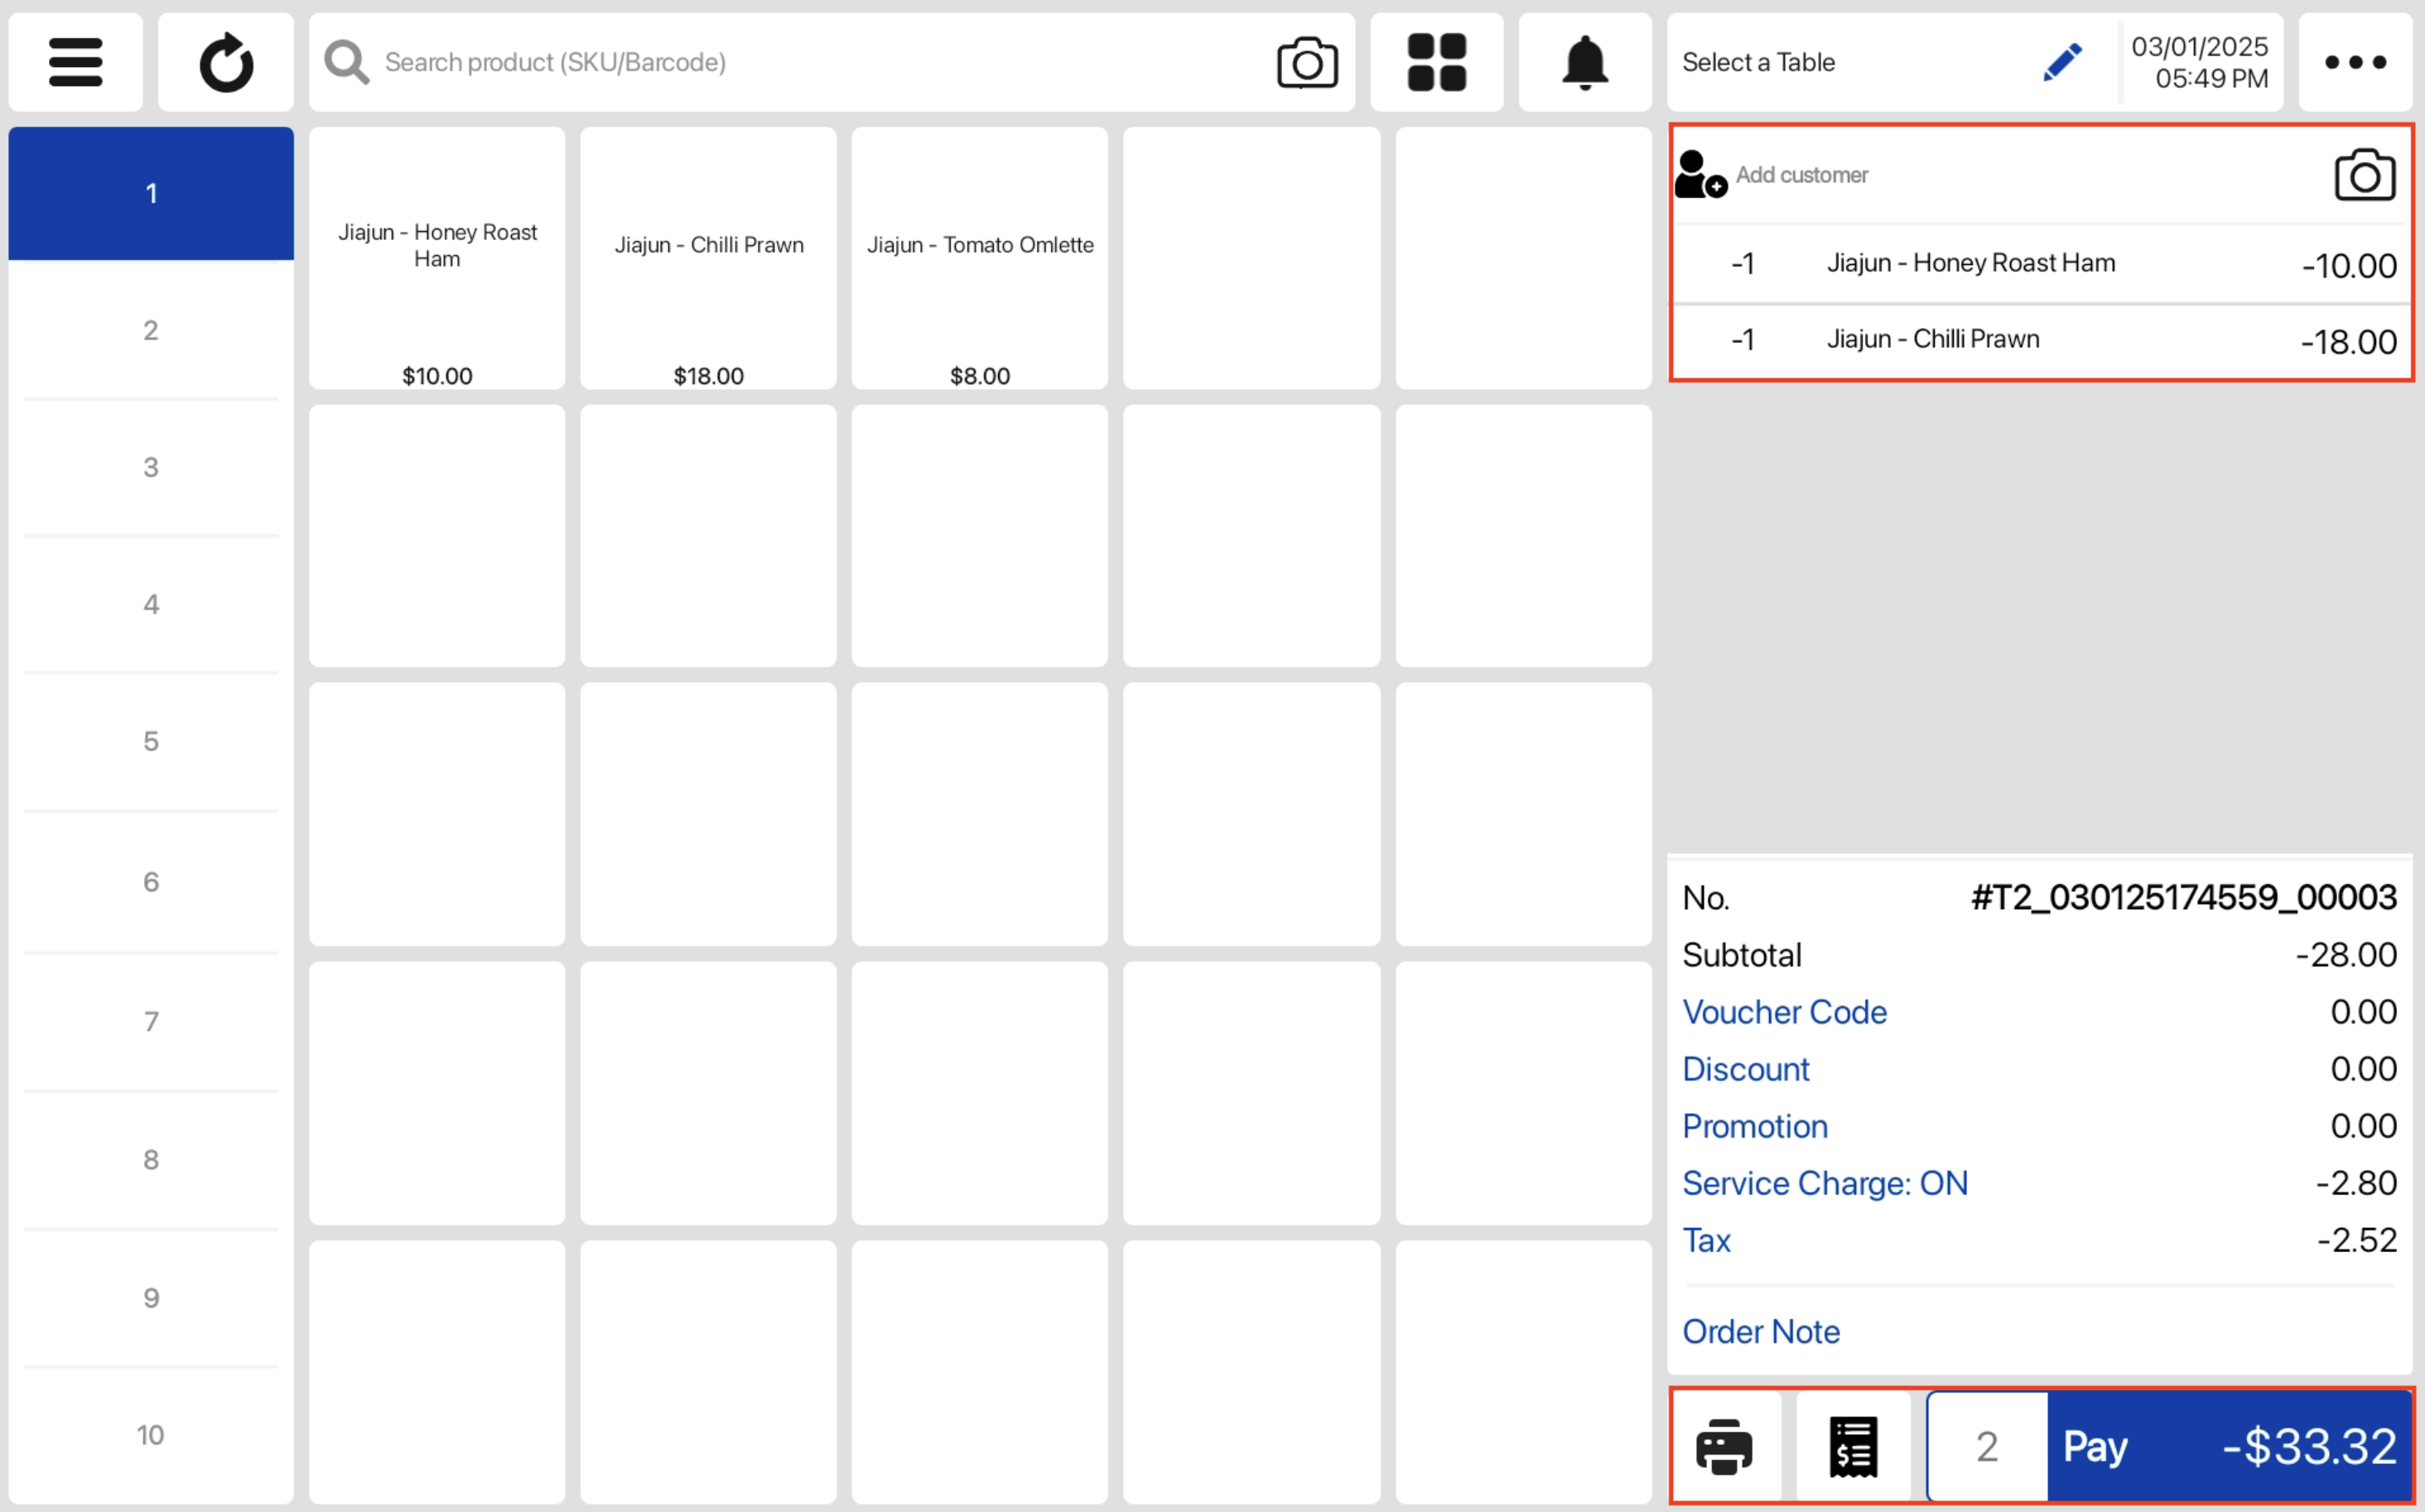Click the pencil icon to edit table
Image resolution: width=2425 pixels, height=1512 pixels.
tap(2062, 62)
